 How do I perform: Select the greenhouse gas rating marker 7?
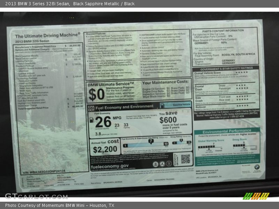tap(151, 141)
